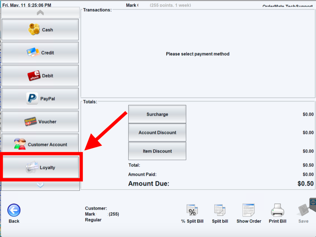
Task: Apply an Item Discount
Action: (157, 151)
